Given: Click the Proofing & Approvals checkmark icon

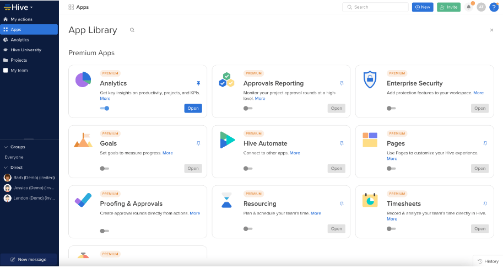Looking at the screenshot, I should pyautogui.click(x=83, y=200).
